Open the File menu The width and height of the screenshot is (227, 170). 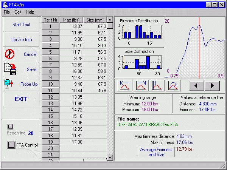coord(7,12)
